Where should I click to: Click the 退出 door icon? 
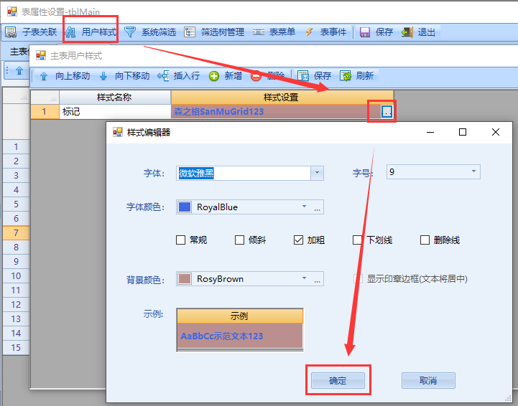pos(407,32)
